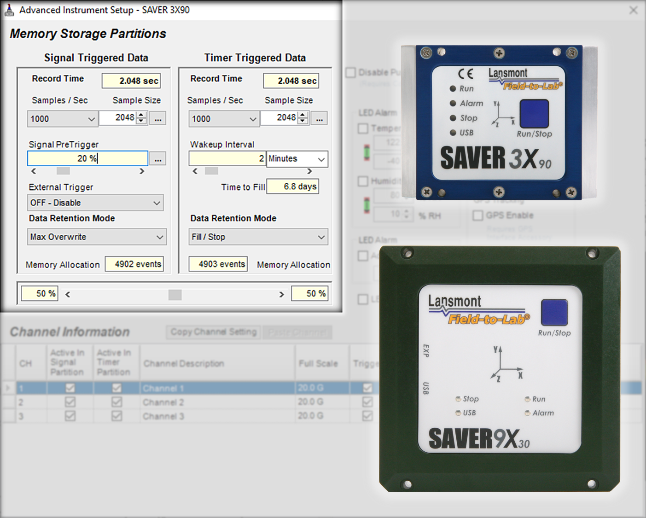The width and height of the screenshot is (646, 518).
Task: Open the Wakeup Interval Minutes unit dropdown
Action: pyautogui.click(x=297, y=159)
